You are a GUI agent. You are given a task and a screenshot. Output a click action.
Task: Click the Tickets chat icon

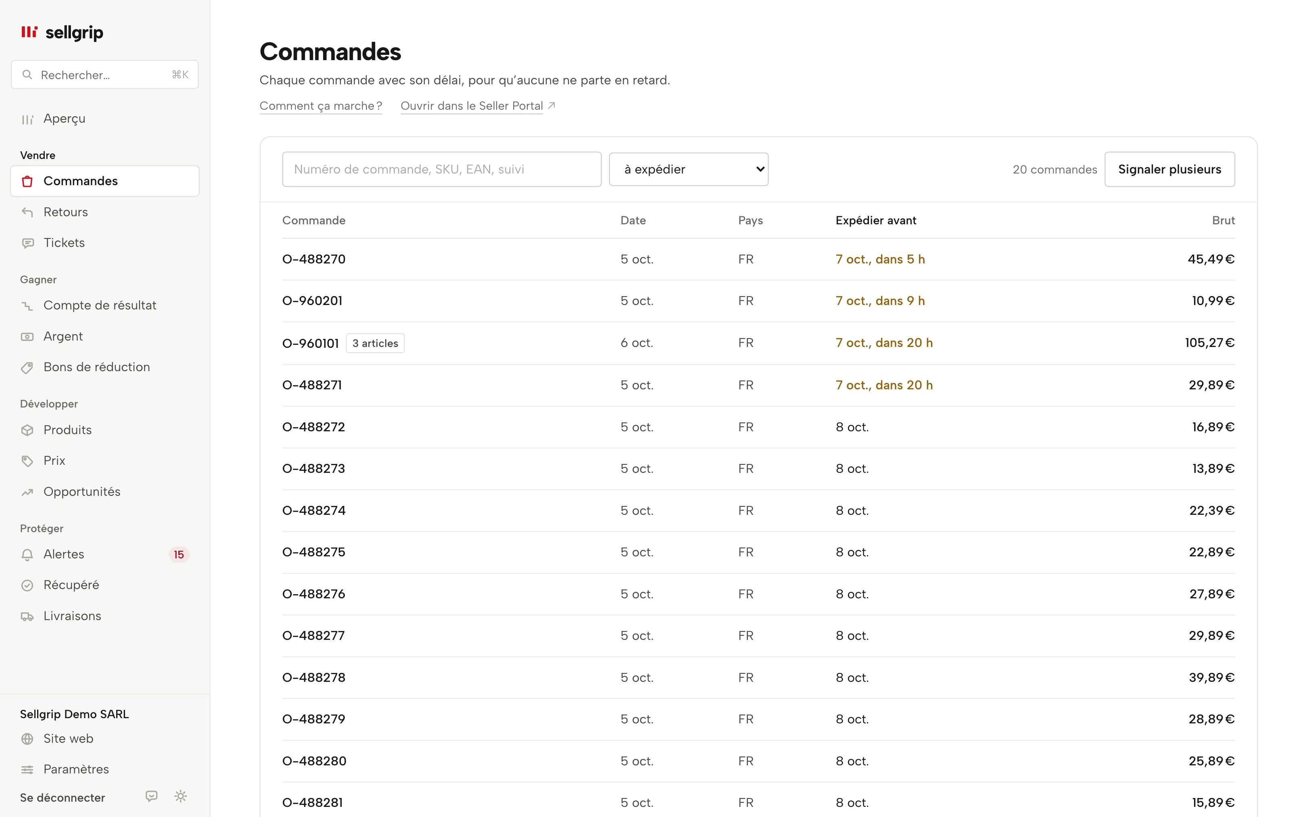coord(27,243)
